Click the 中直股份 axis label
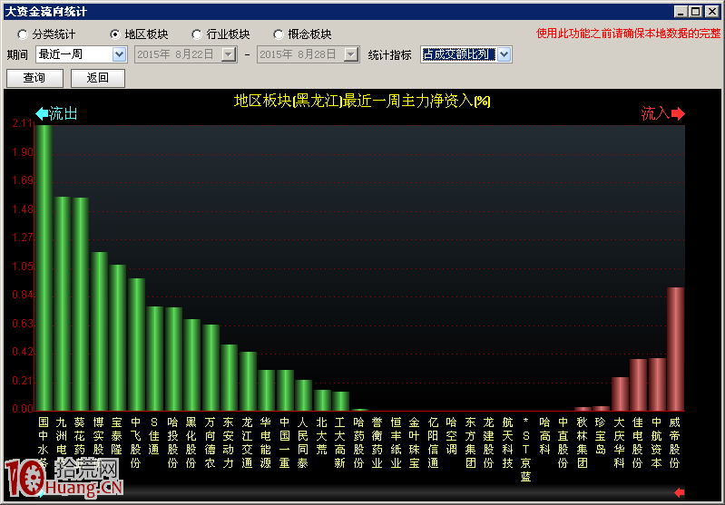This screenshot has width=725, height=505. click(x=563, y=442)
